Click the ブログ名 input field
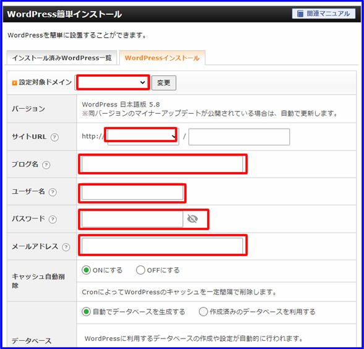 click(x=163, y=164)
